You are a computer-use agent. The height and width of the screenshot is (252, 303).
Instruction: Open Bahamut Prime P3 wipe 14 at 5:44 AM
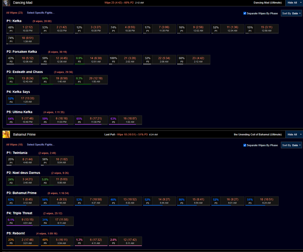(160, 201)
